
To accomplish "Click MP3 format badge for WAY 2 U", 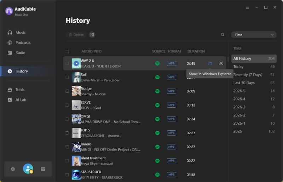I will click(172, 63).
